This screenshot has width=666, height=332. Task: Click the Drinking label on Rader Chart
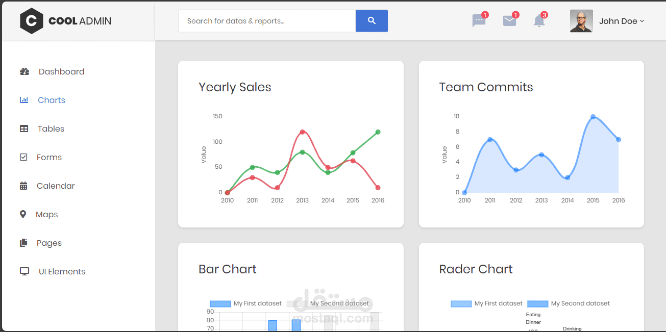572,329
